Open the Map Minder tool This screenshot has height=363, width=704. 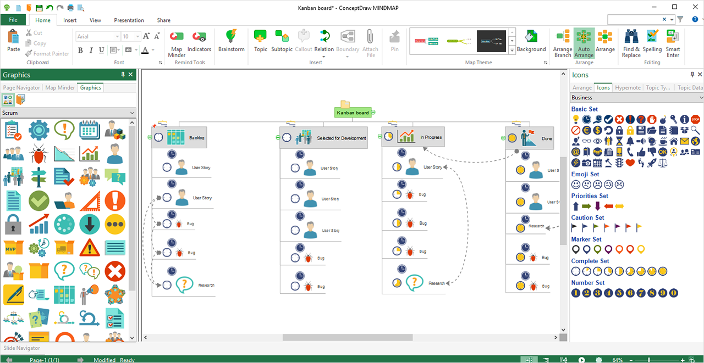177,43
